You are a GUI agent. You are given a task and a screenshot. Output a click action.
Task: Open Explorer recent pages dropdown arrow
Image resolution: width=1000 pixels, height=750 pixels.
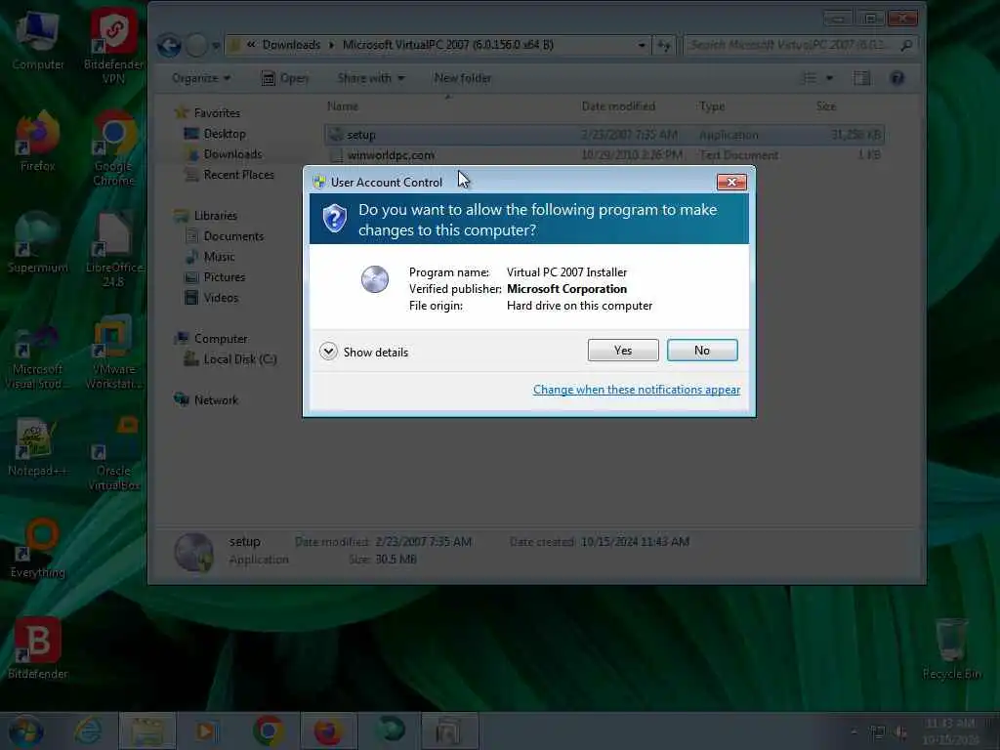click(216, 46)
